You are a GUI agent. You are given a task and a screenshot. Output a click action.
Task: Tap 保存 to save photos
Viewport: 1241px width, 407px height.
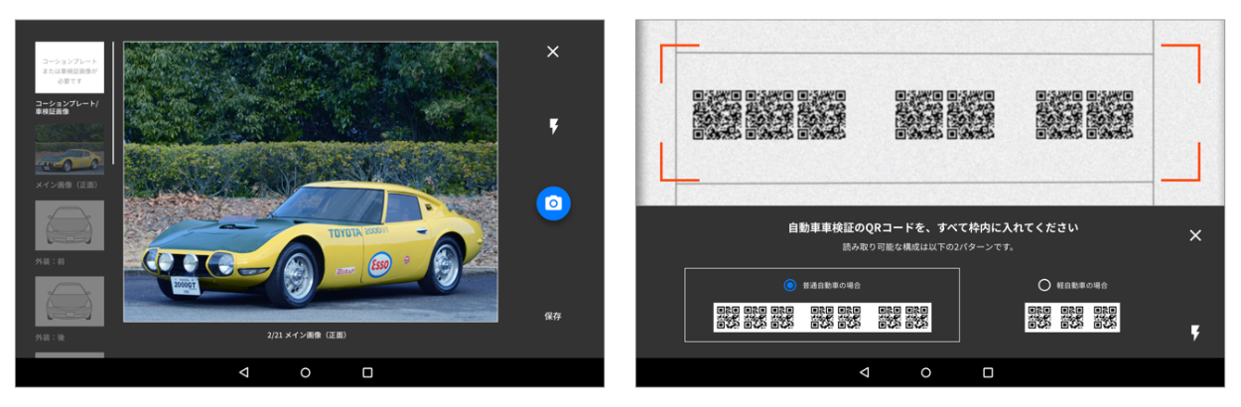553,316
